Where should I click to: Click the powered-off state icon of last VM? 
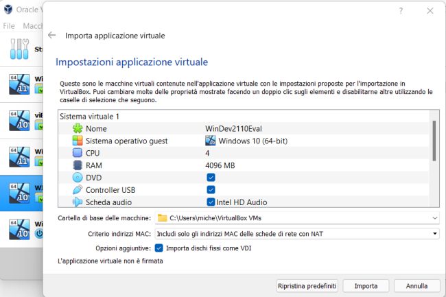[39, 233]
